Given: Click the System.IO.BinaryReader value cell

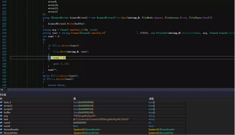Looking at the screenshot, I should [x=87, y=129].
